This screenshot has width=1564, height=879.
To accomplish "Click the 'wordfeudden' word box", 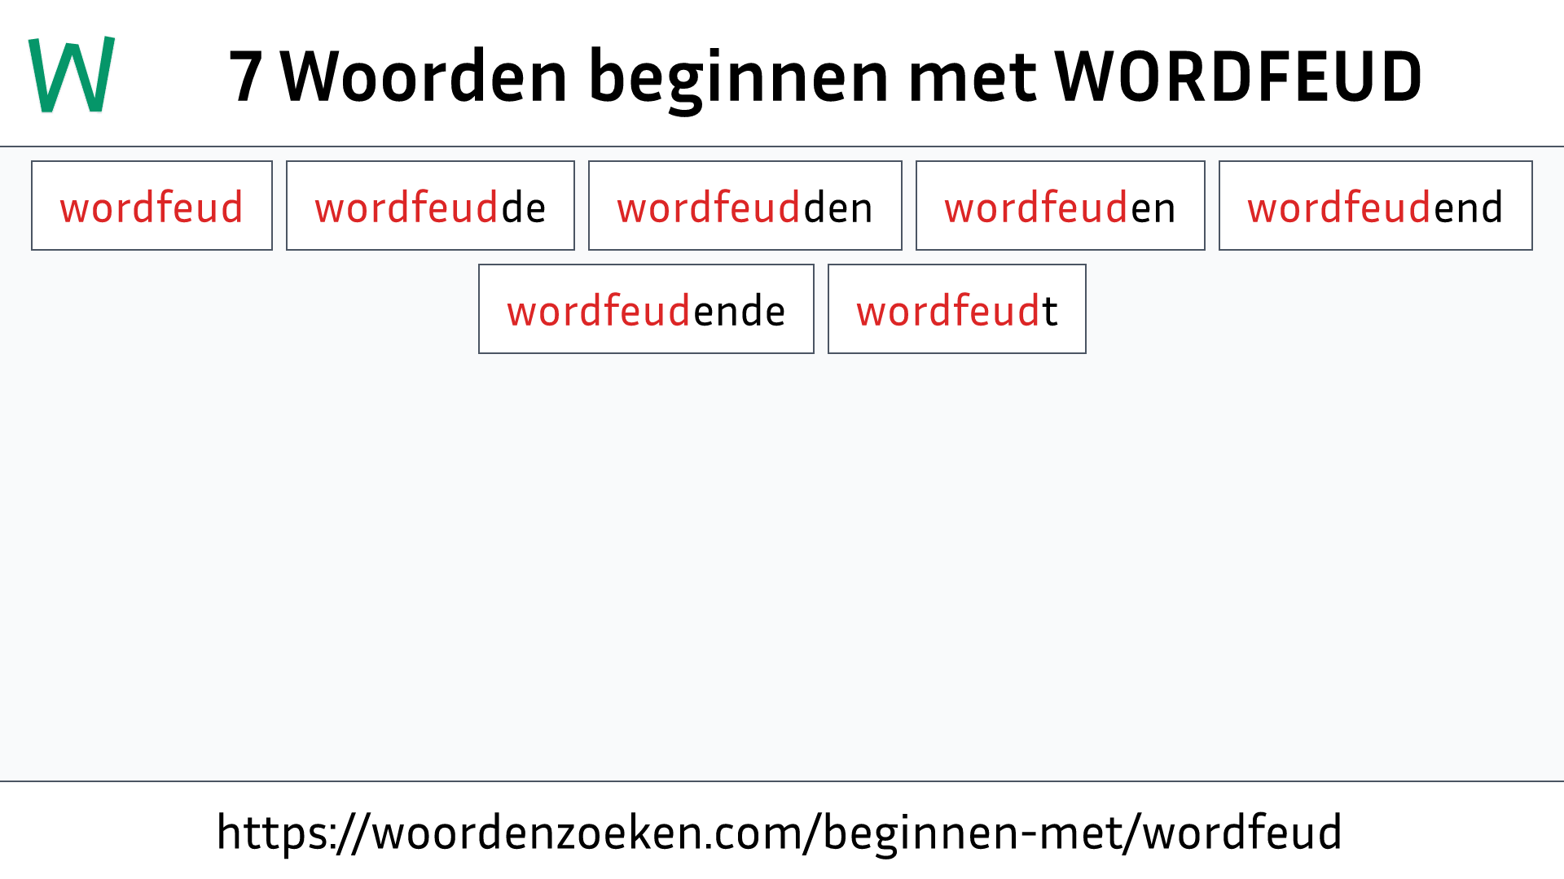I will [x=745, y=205].
